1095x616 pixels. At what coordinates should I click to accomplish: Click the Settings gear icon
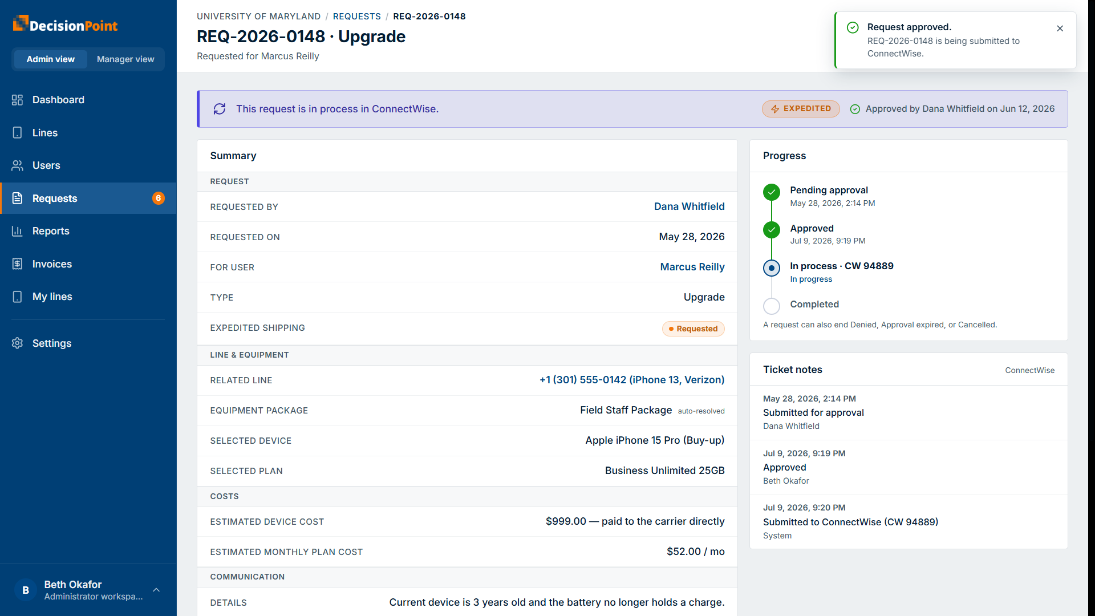coord(17,343)
